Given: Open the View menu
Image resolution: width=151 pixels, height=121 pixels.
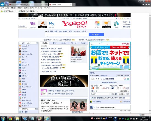Looking at the screenshot, I should click(x=20, y=8).
